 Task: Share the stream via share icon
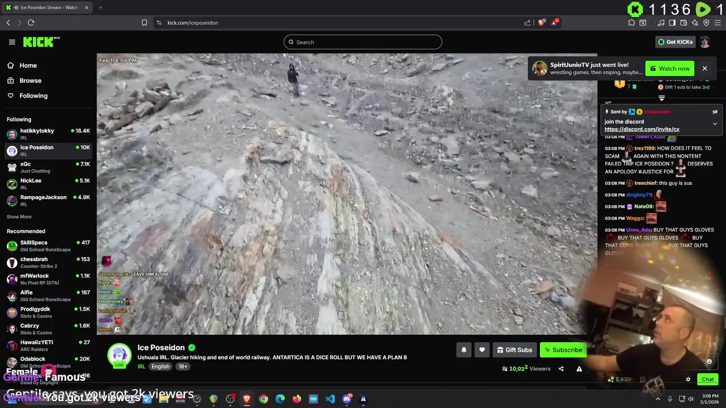coord(561,369)
